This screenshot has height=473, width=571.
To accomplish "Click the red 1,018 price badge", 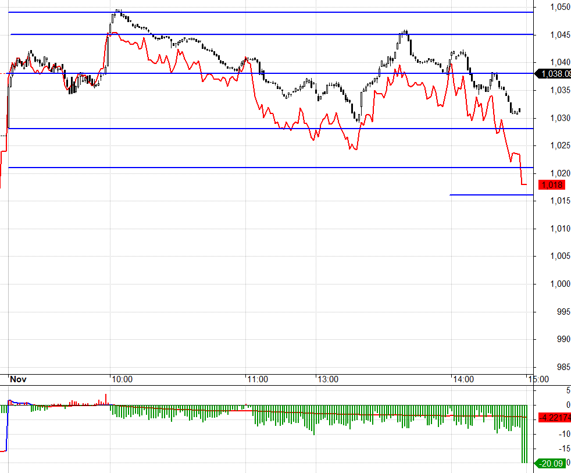I will coord(552,185).
